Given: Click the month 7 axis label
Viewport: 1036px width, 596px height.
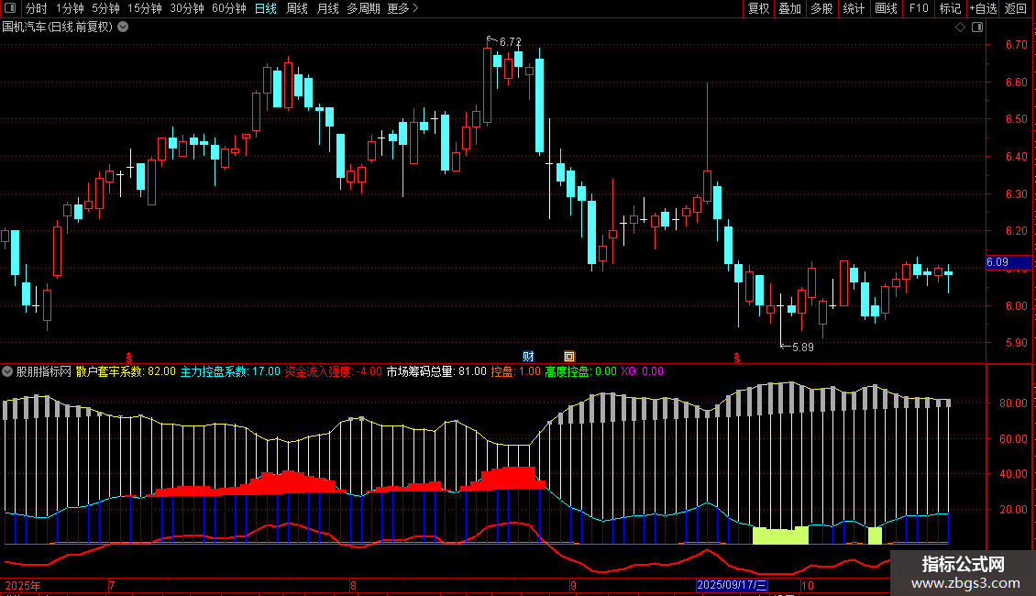Looking at the screenshot, I should (113, 585).
